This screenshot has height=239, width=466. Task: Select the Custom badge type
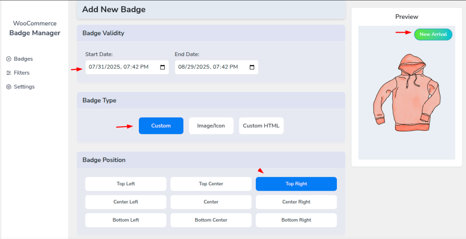click(x=161, y=126)
